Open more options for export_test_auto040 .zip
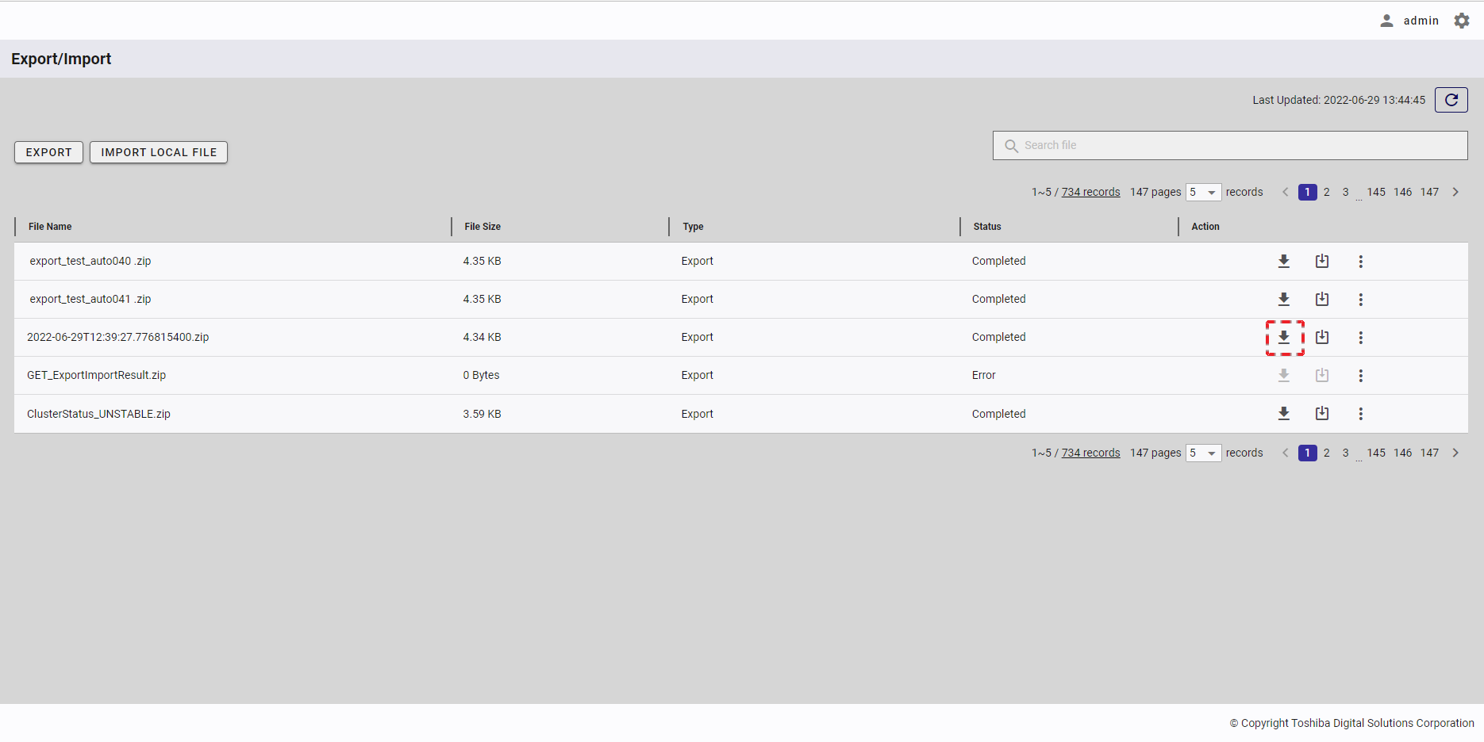This screenshot has height=742, width=1484. tap(1360, 261)
